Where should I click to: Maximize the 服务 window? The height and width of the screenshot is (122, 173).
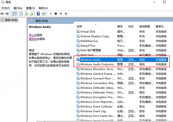point(164,2)
